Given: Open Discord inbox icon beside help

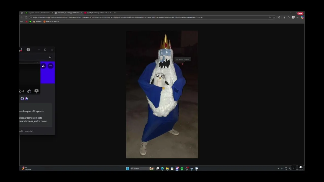Looking at the screenshot, I should pos(20,50).
